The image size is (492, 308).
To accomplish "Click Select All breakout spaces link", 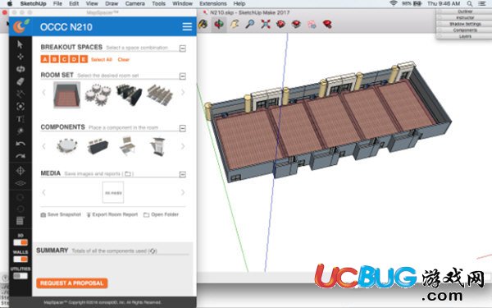I will tap(102, 59).
